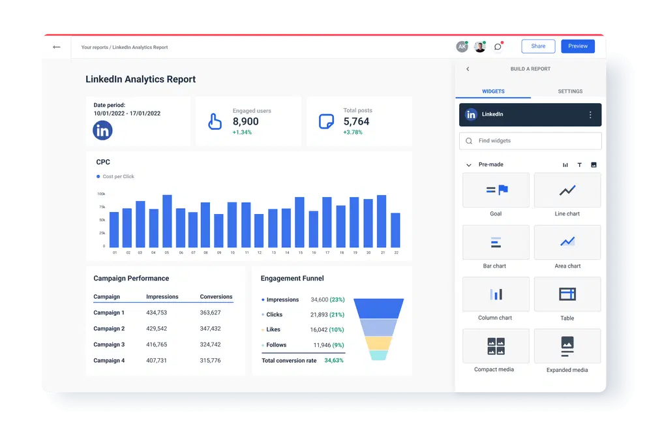Select the Compact media widget
The height and width of the screenshot is (428, 647).
[496, 346]
